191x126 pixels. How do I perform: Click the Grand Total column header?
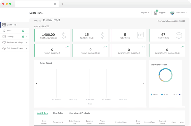coord(138,122)
